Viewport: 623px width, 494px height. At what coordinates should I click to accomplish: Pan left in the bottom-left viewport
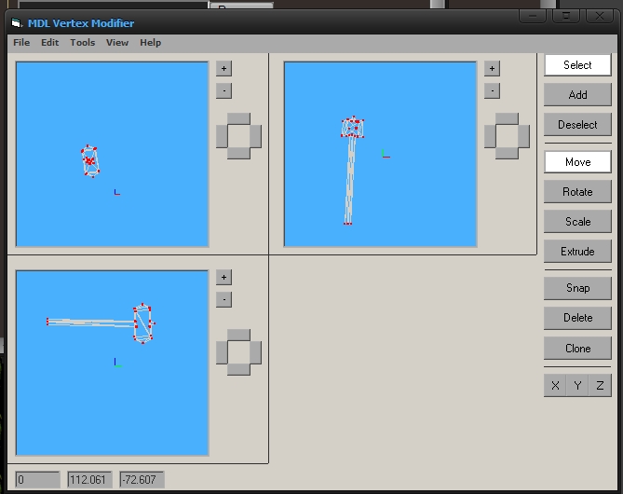coord(222,352)
